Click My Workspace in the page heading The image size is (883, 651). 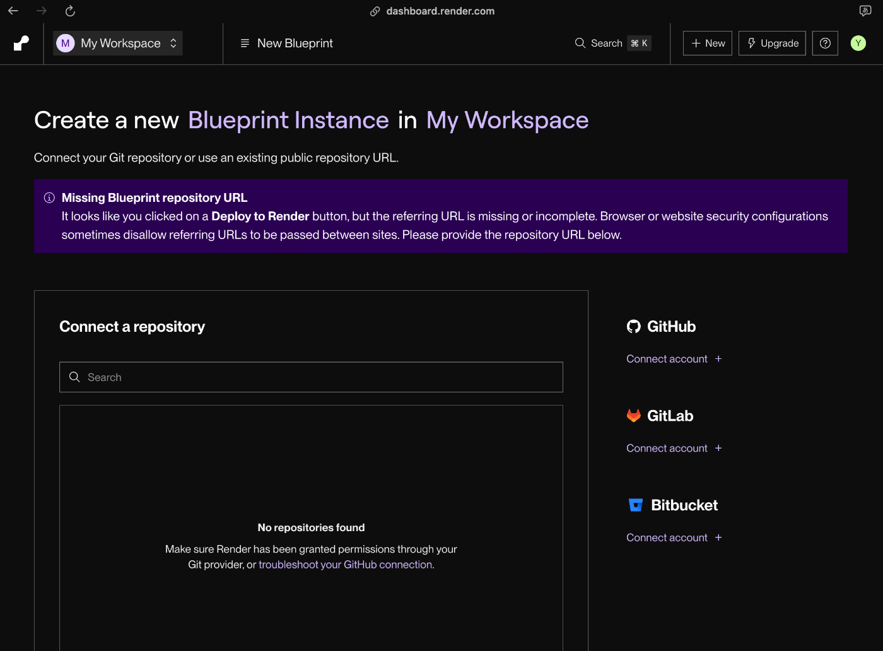click(x=507, y=120)
